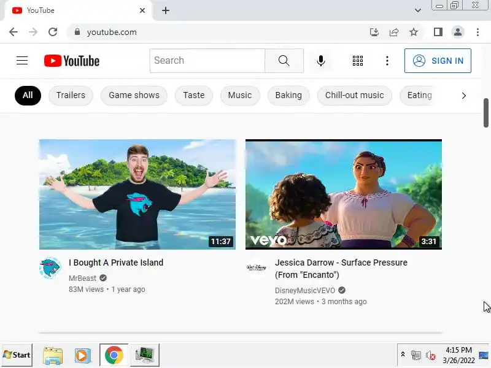Open the YouTube hamburger guide menu
Image resolution: width=491 pixels, height=368 pixels.
[x=22, y=60]
